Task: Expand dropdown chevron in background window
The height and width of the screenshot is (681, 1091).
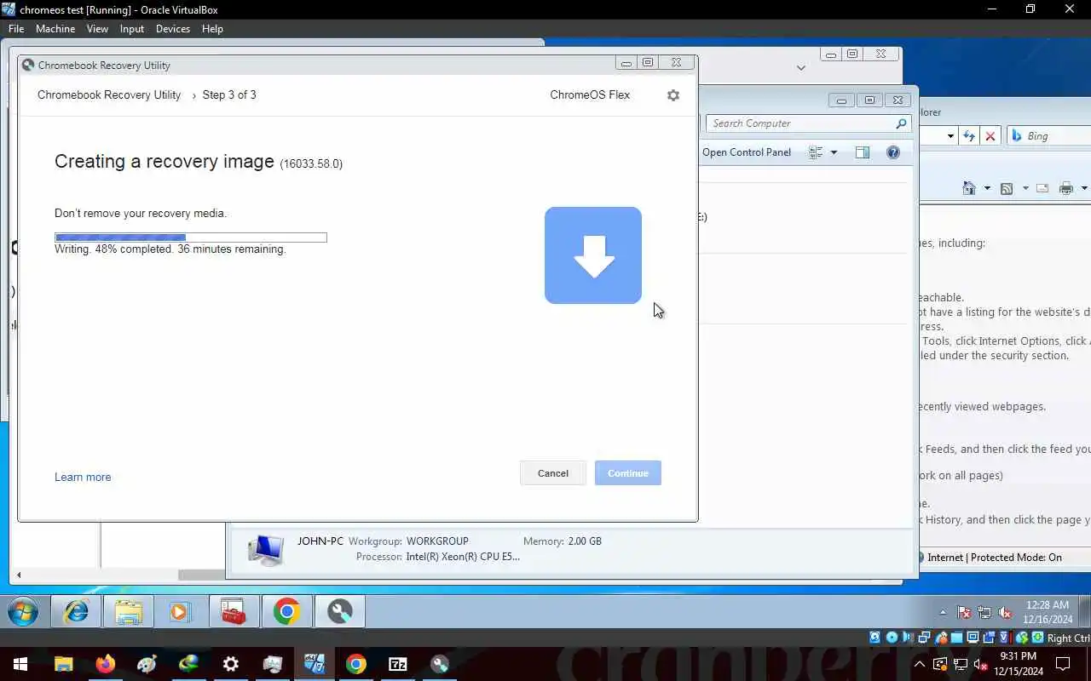Action: point(801,67)
